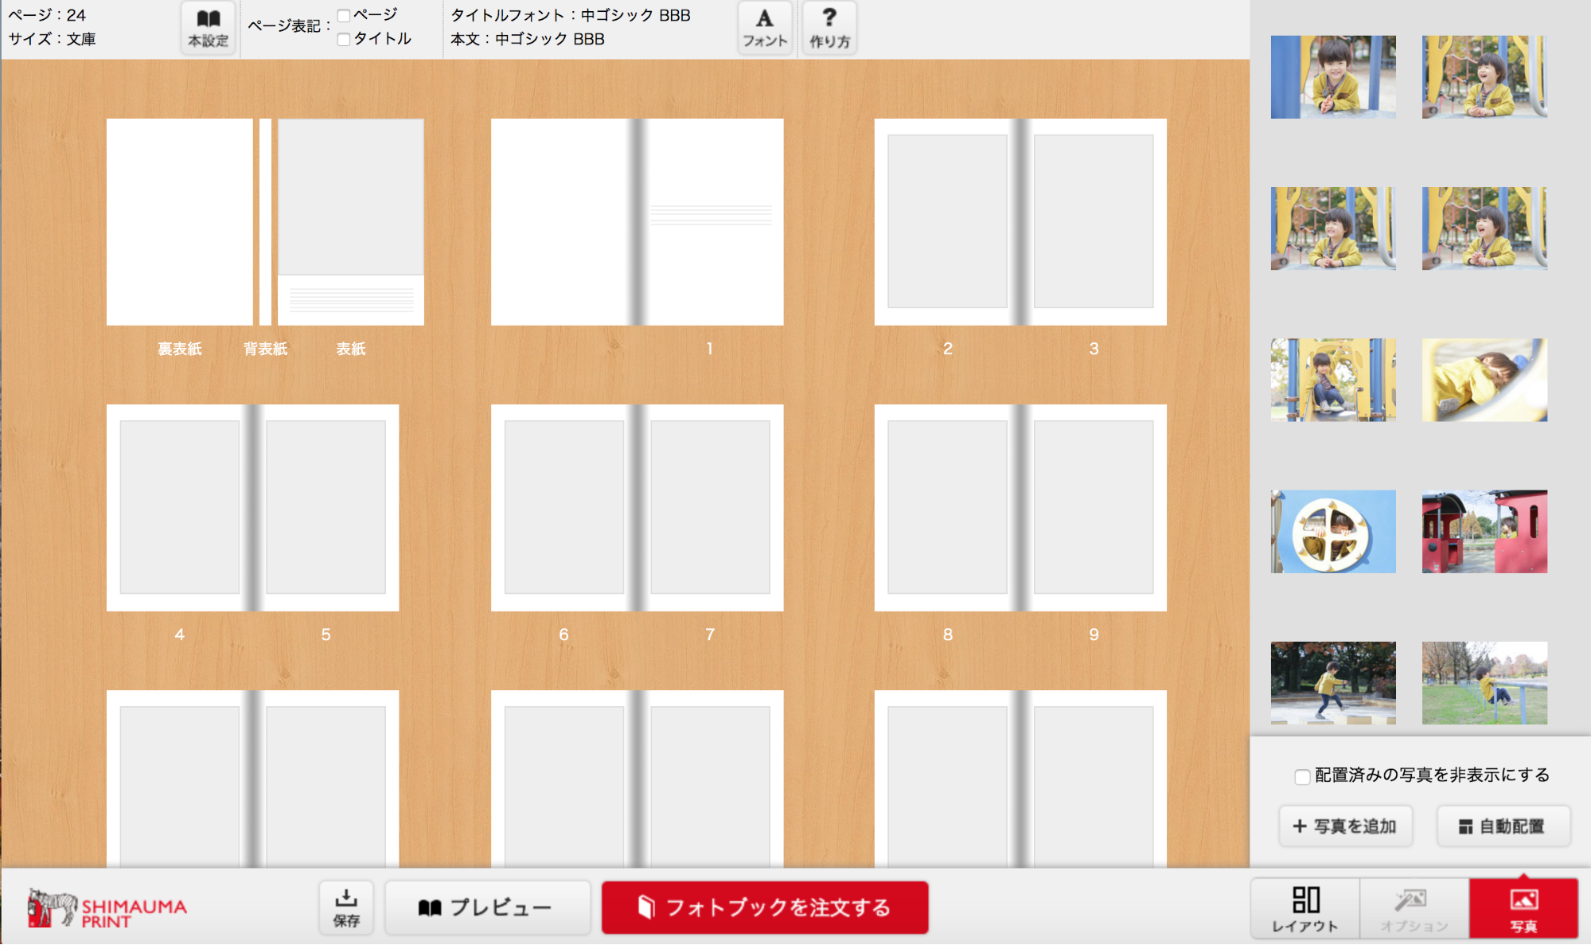Enable the ページ page-number checkbox

click(344, 15)
